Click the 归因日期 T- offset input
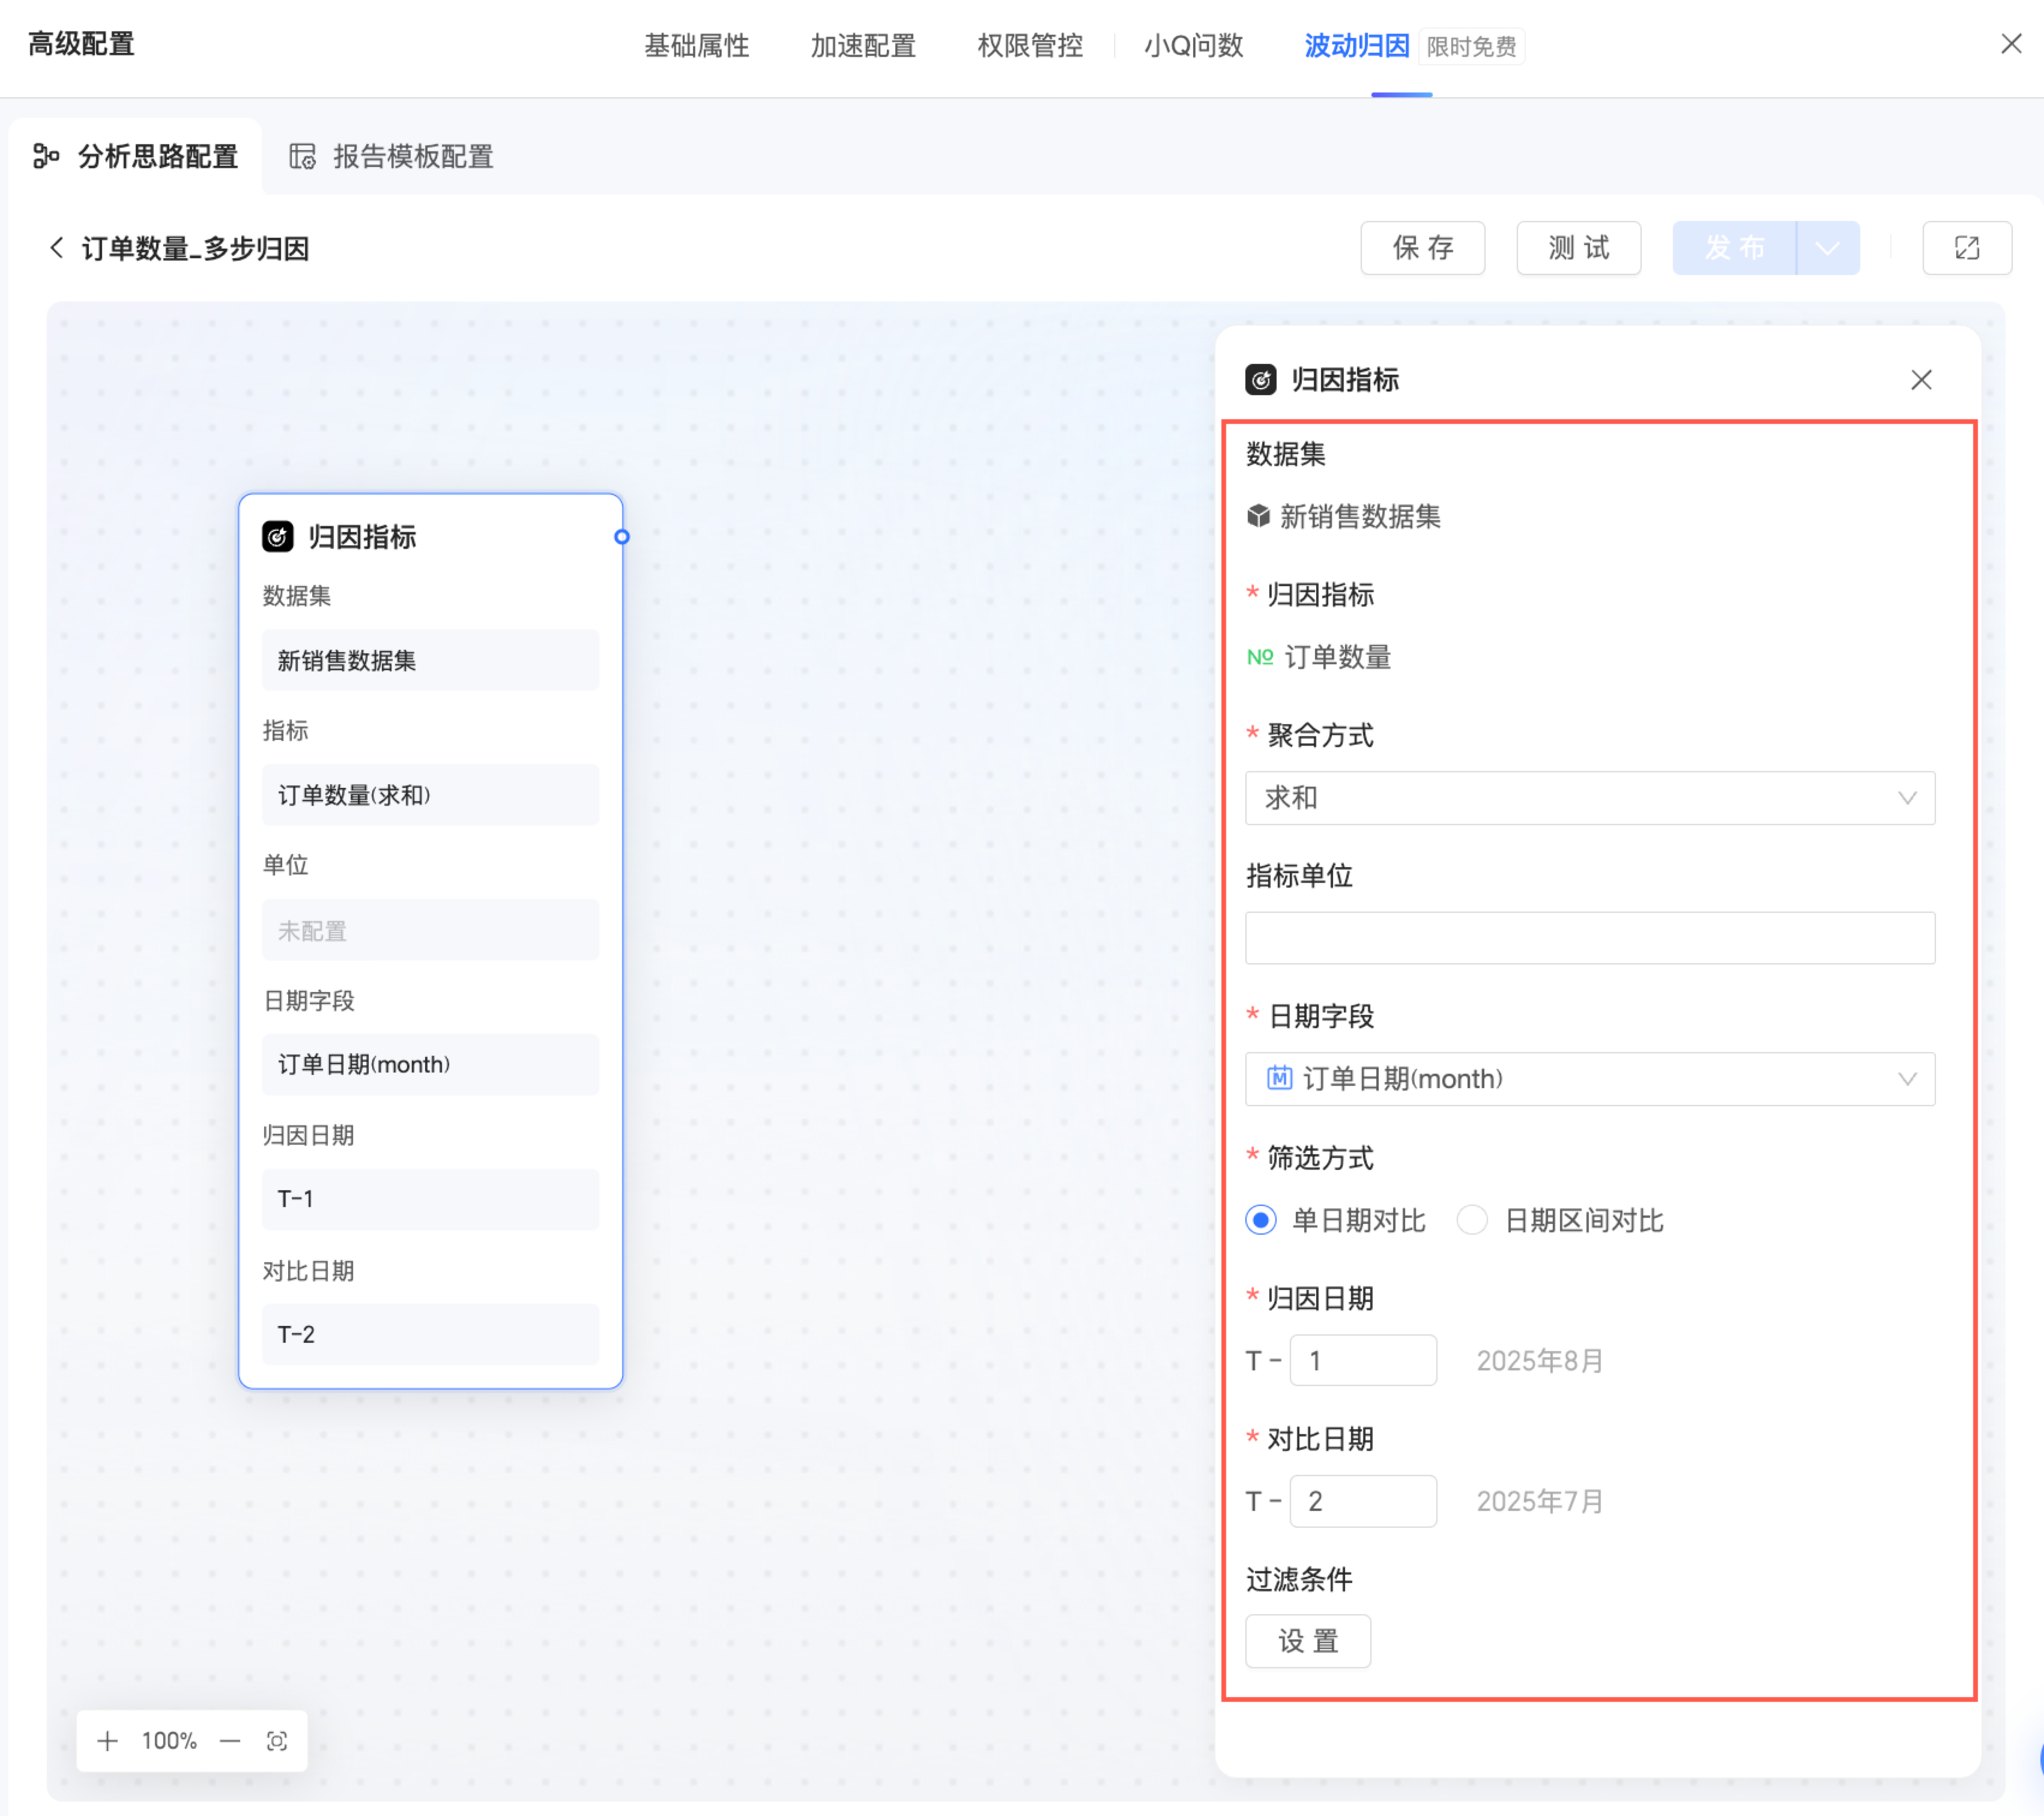 pyautogui.click(x=1362, y=1360)
